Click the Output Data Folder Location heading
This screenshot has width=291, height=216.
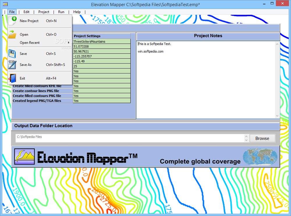[43, 126]
